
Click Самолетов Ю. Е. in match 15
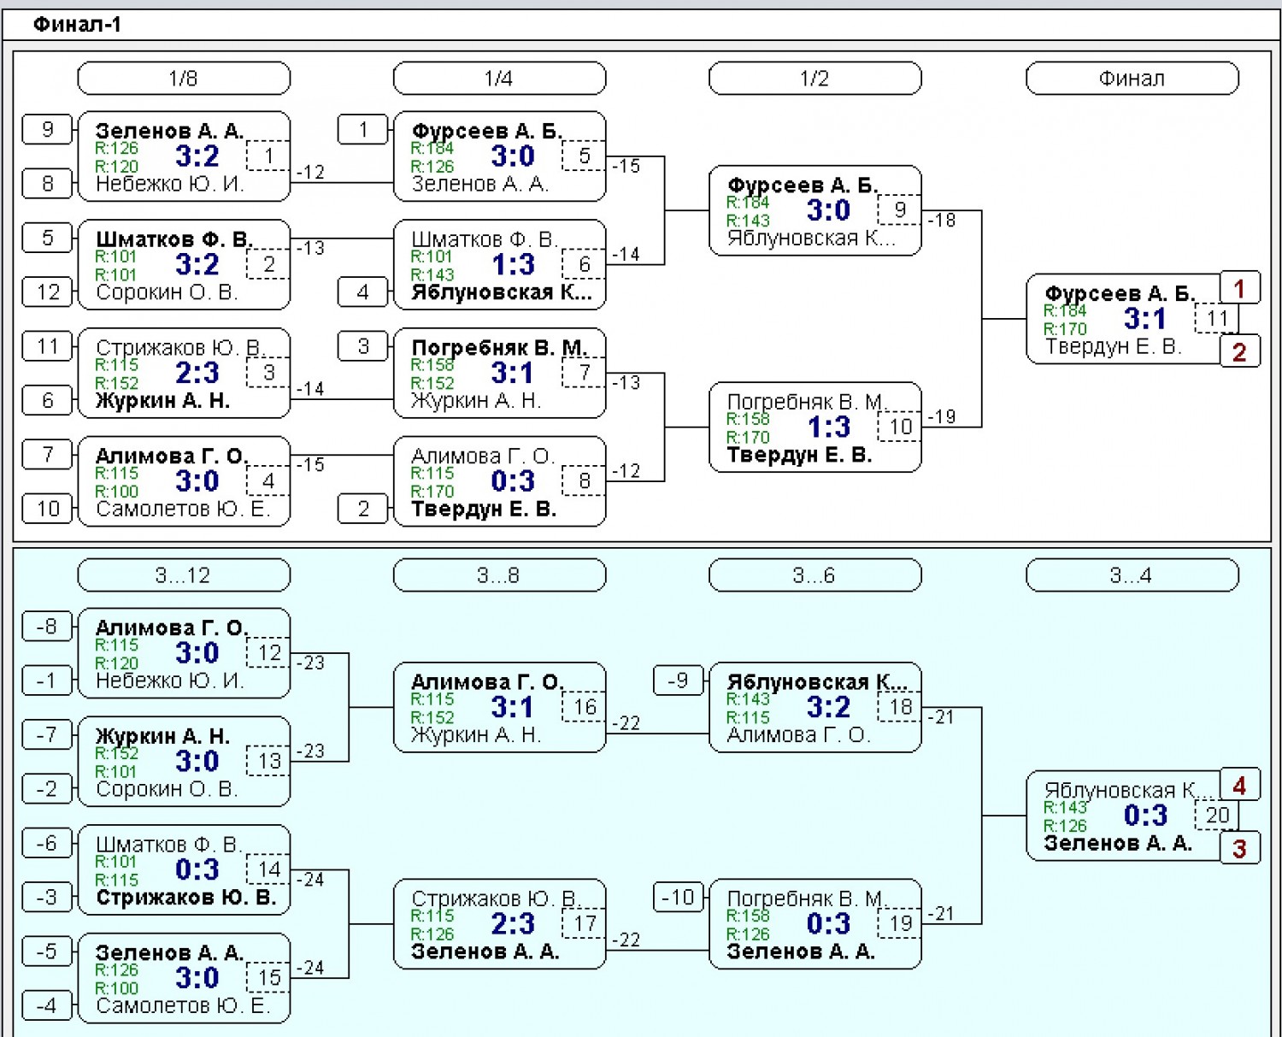(x=183, y=1006)
